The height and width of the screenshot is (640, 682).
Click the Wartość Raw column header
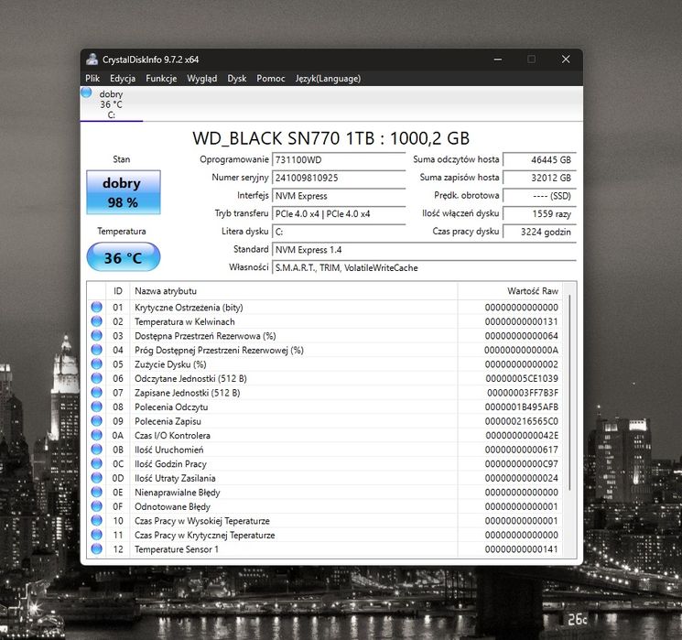[x=510, y=291]
